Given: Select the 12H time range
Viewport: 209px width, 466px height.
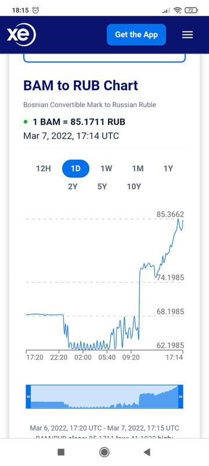Looking at the screenshot, I should click(x=44, y=168).
